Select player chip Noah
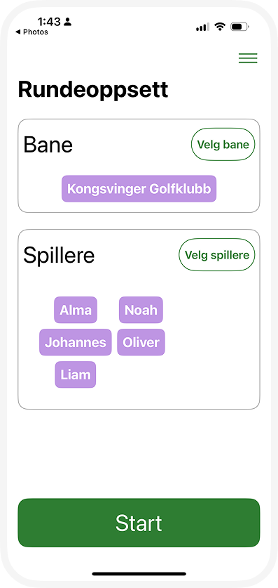The width and height of the screenshot is (278, 588). (141, 310)
